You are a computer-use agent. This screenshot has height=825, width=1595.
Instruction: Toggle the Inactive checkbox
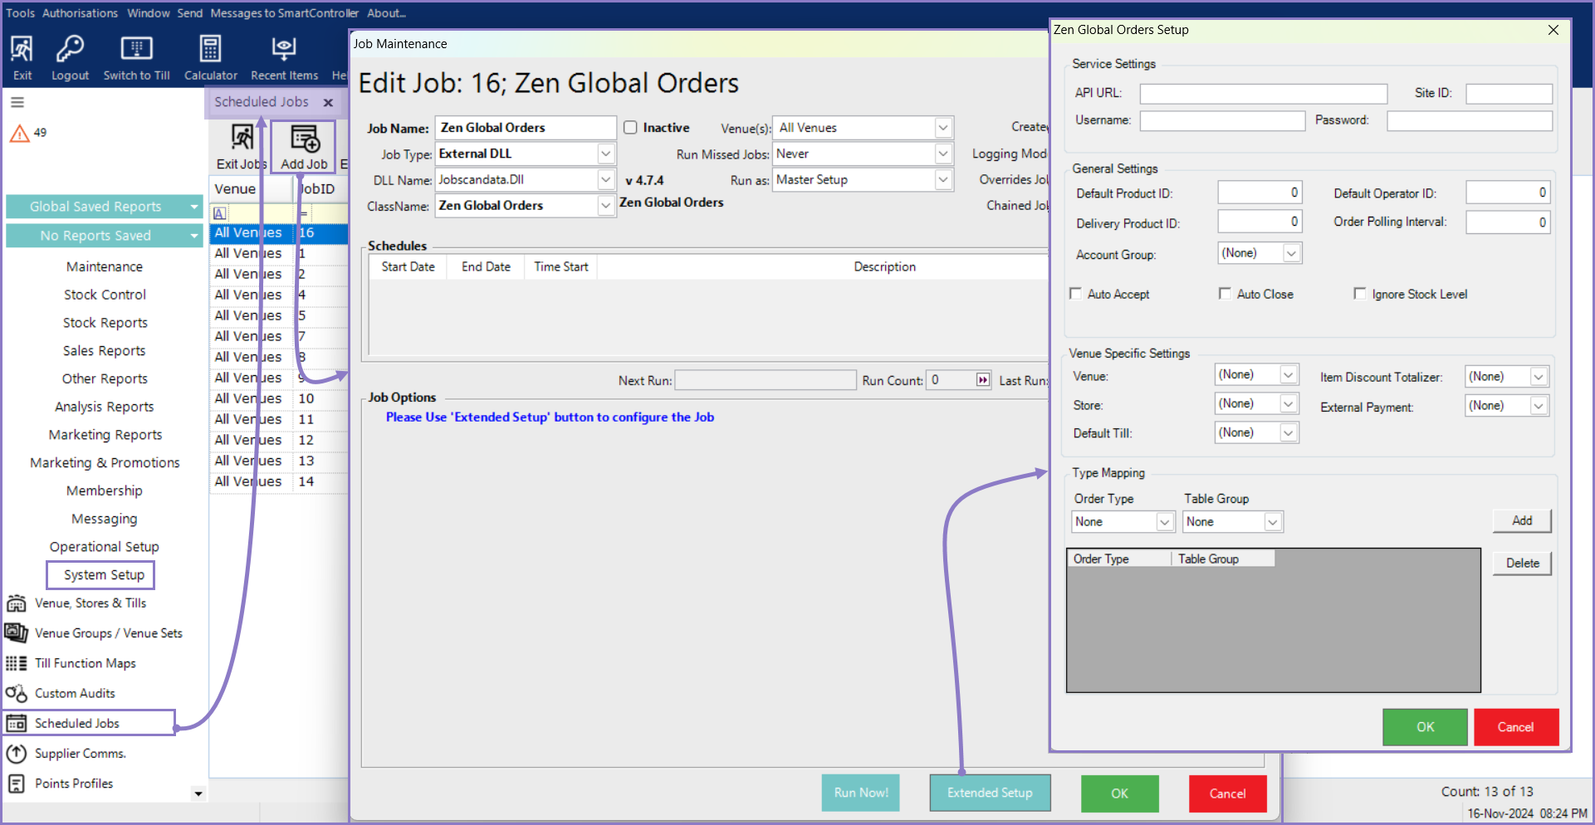(x=630, y=127)
